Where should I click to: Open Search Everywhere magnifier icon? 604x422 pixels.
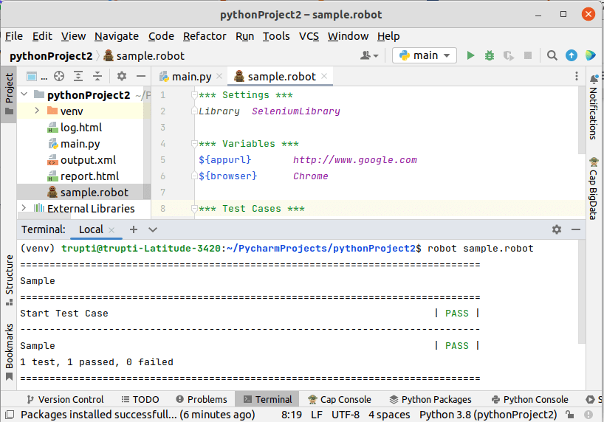[x=552, y=55]
